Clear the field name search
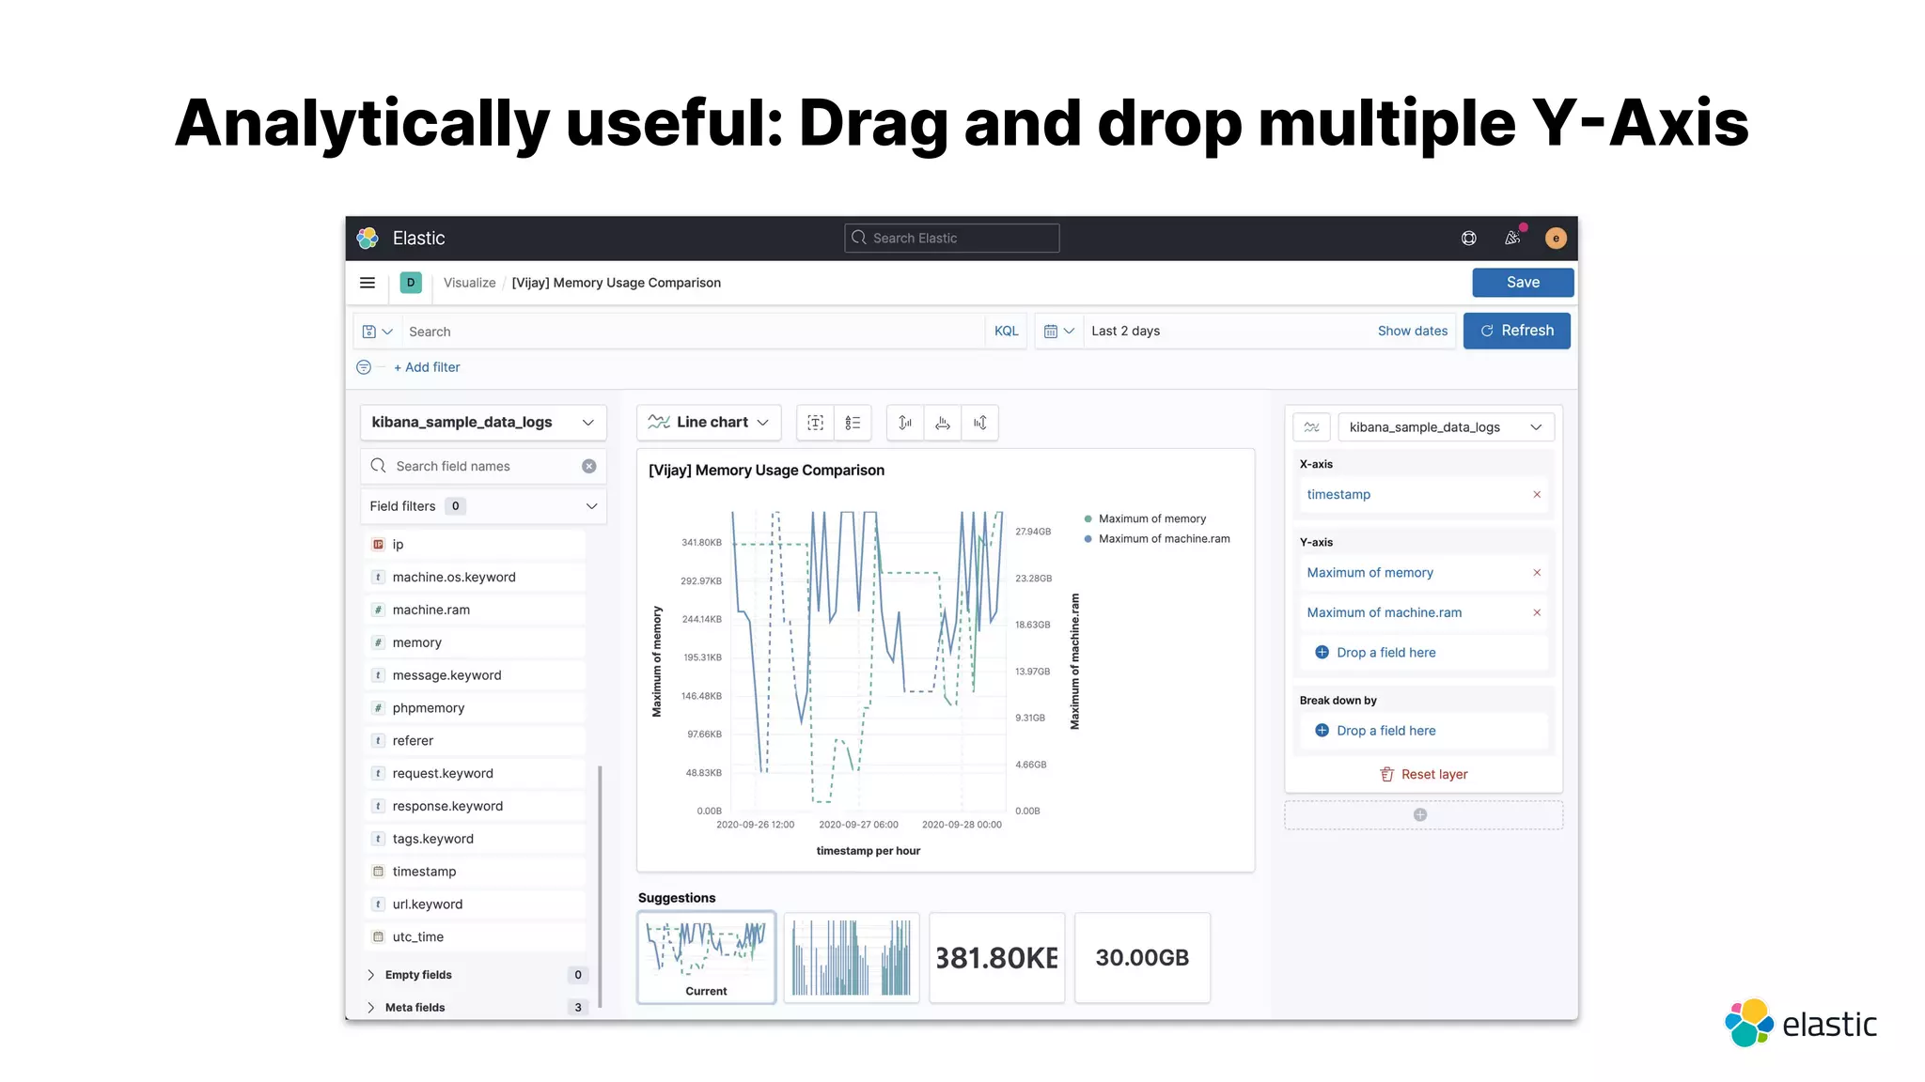The image size is (1925, 1082). click(x=589, y=466)
